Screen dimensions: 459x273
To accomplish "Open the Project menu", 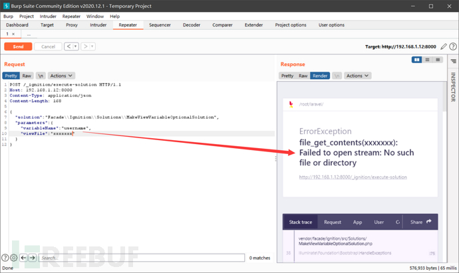I will tap(27, 17).
